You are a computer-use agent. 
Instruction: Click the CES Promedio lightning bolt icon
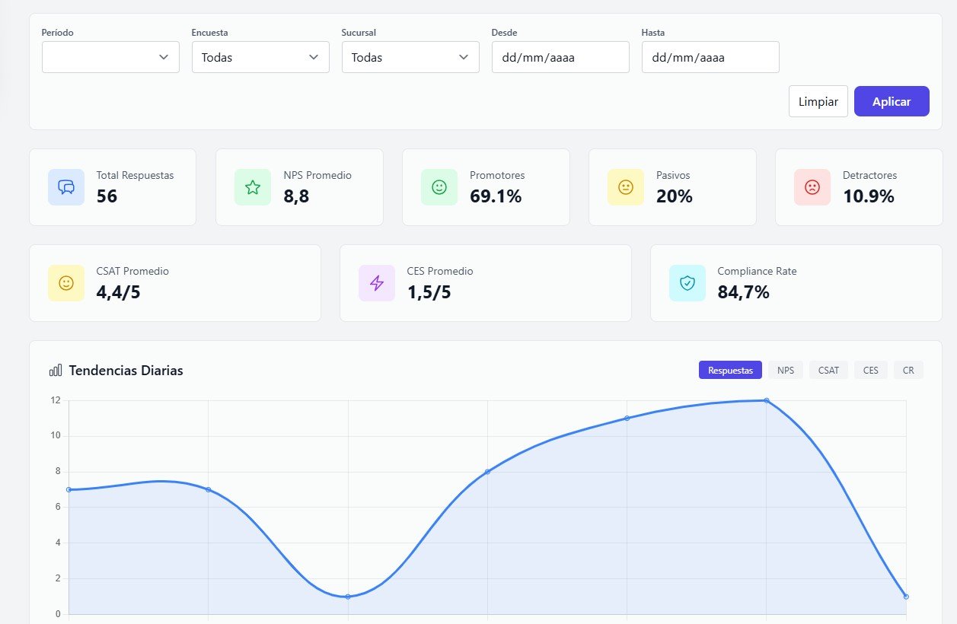click(x=377, y=283)
